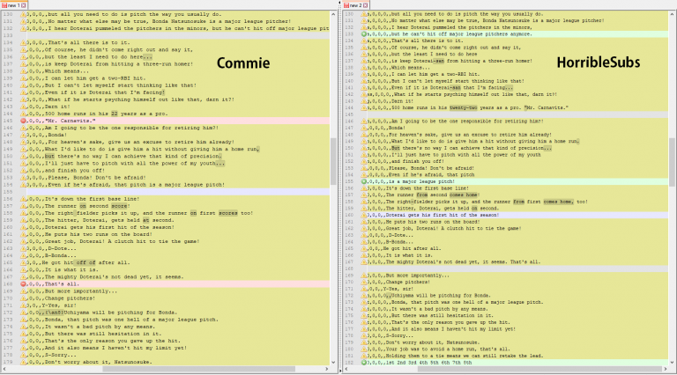Switch to the 'new 1' document tab
Screen dimensions: 677x375
point(13,4)
